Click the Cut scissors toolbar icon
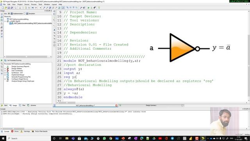This screenshot has height=141, width=250. point(20,8)
